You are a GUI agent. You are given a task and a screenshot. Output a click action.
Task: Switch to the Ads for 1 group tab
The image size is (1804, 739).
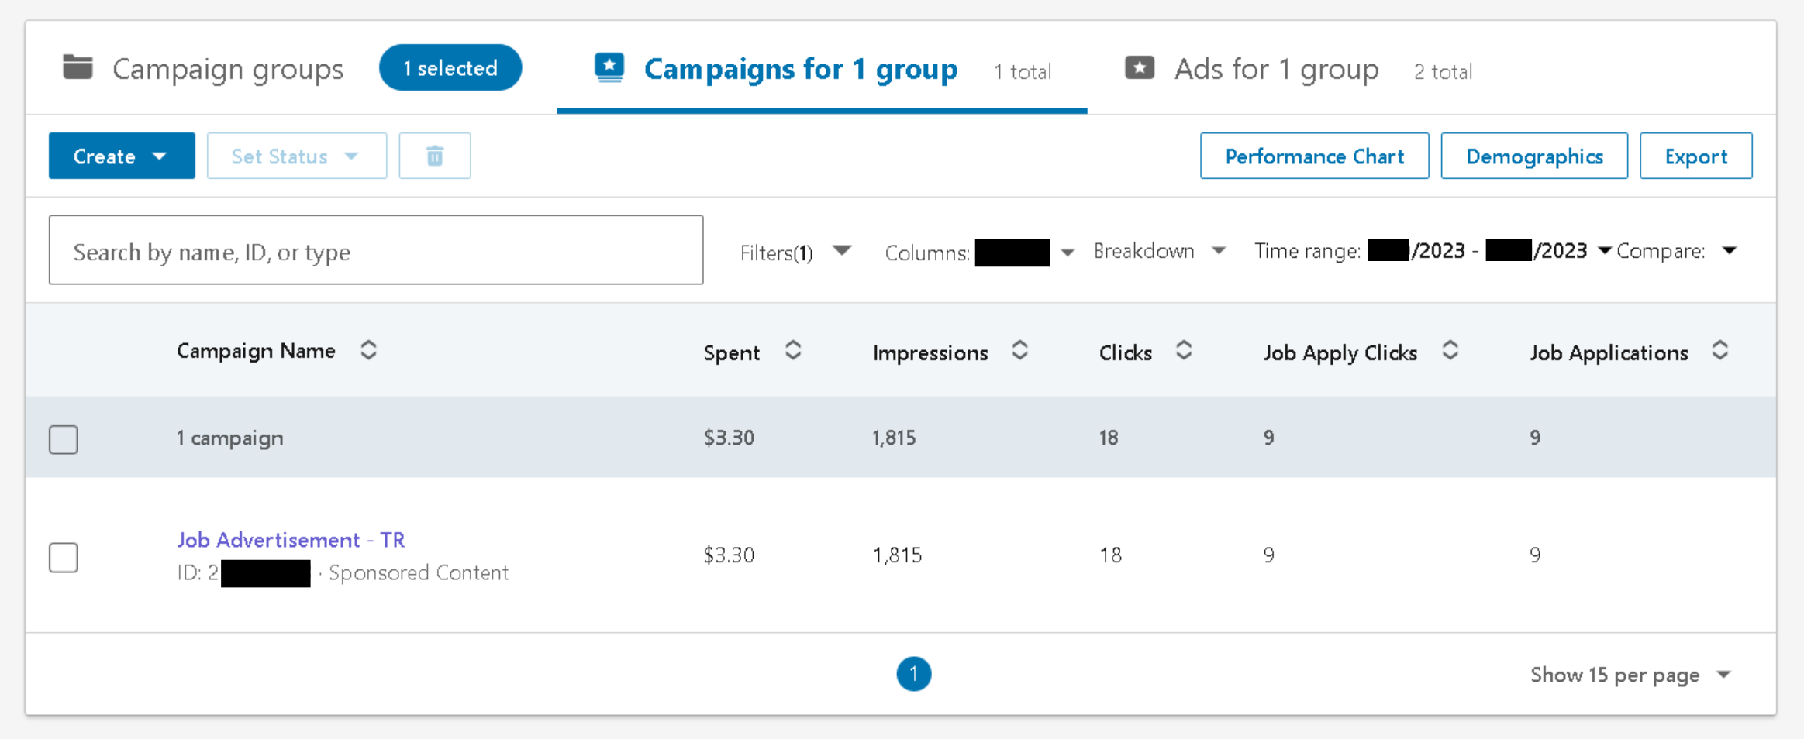coord(1275,69)
